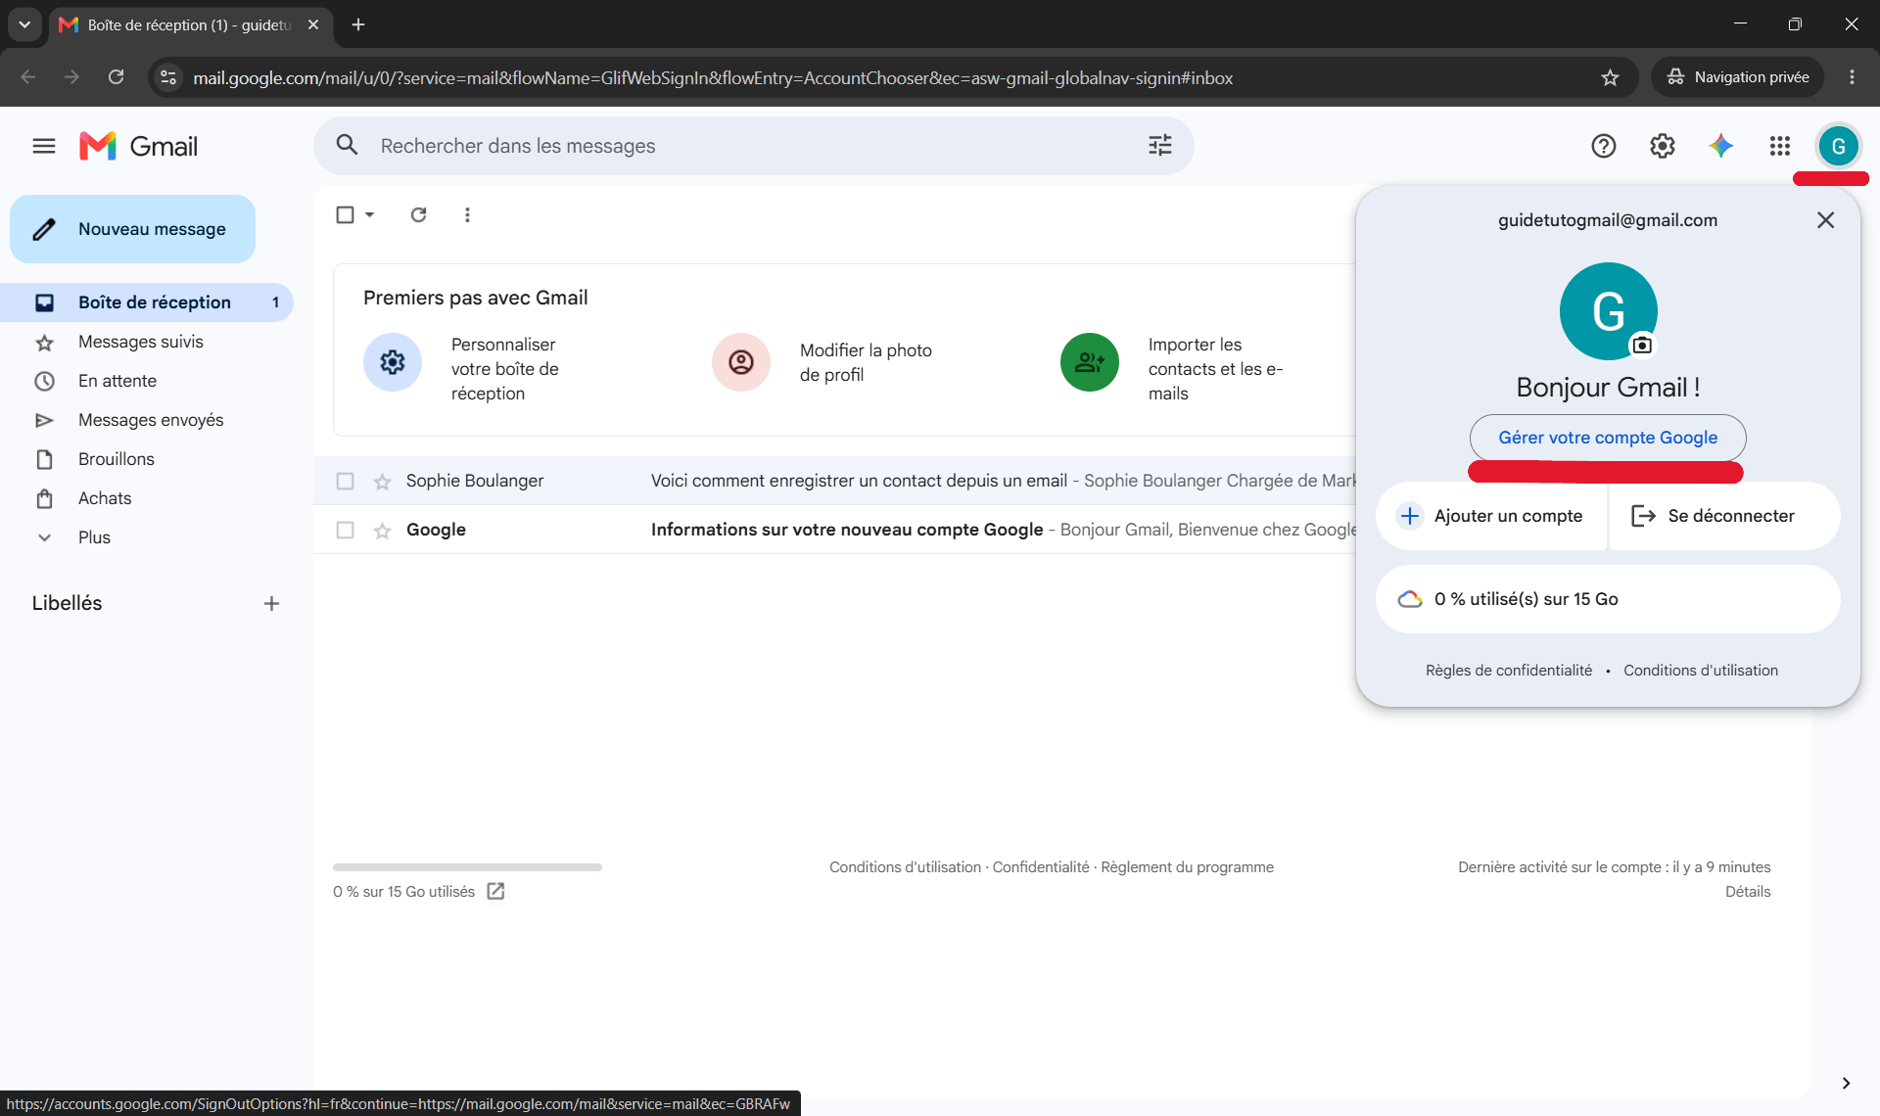Open Informations sur votre nouveau compte Google
1880x1116 pixels.
tap(846, 530)
